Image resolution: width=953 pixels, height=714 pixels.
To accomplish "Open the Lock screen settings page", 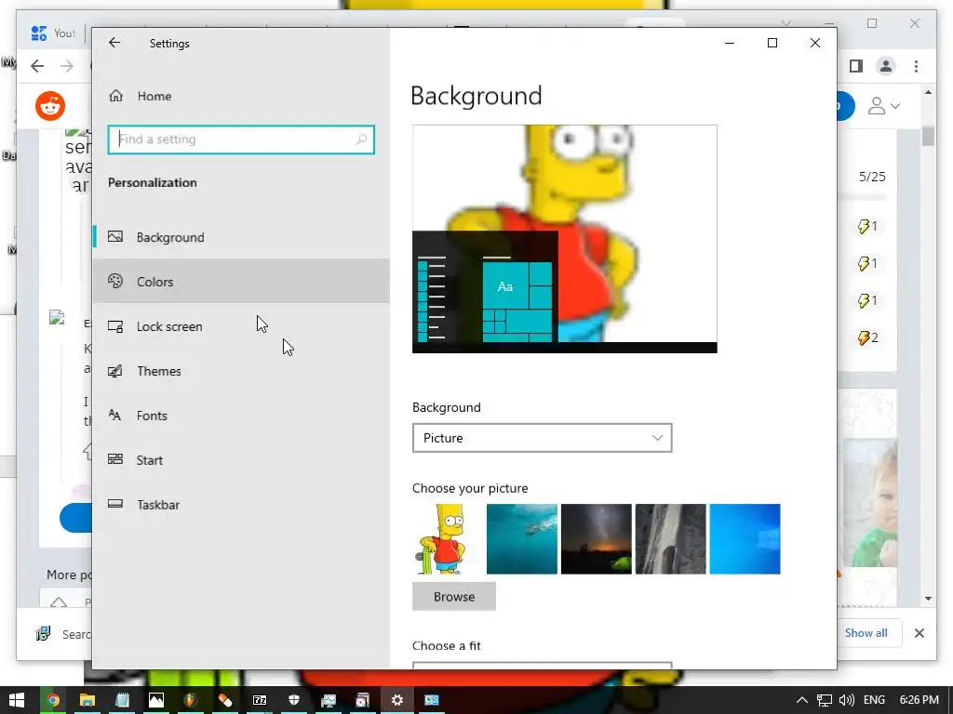I will [241, 326].
